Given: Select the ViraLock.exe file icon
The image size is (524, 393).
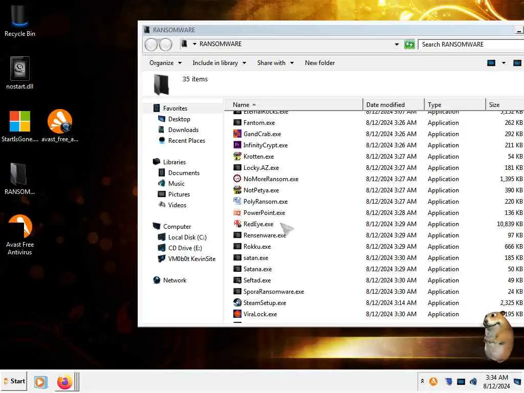Looking at the screenshot, I should point(237,314).
